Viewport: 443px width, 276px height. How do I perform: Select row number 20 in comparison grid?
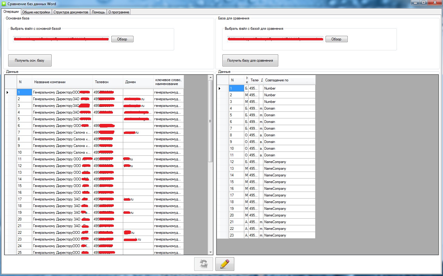236,215
